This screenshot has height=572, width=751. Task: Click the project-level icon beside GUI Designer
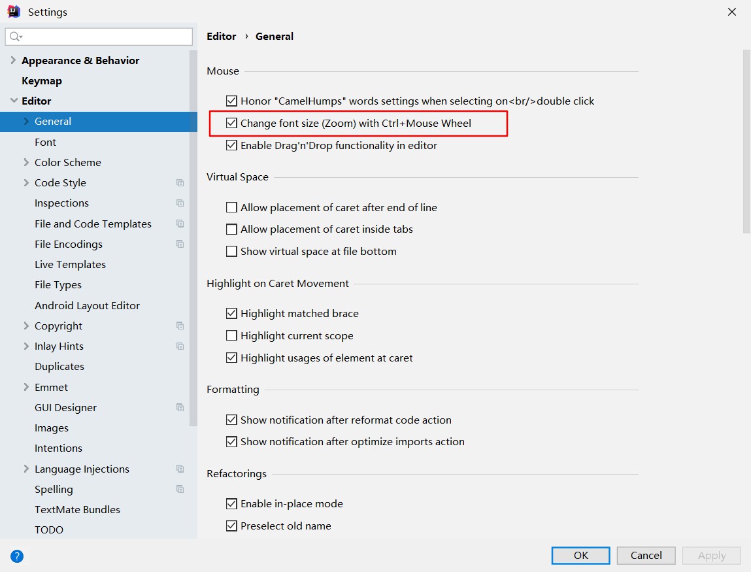coord(180,407)
